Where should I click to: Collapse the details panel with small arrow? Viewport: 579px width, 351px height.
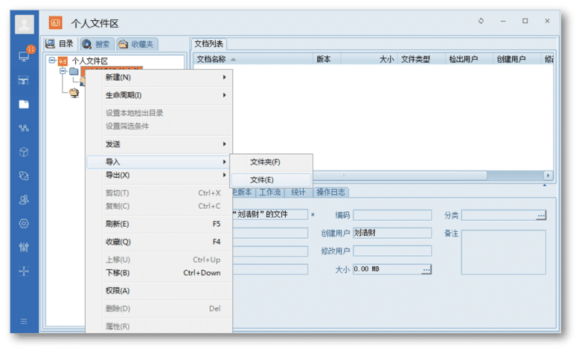pyautogui.click(x=544, y=186)
